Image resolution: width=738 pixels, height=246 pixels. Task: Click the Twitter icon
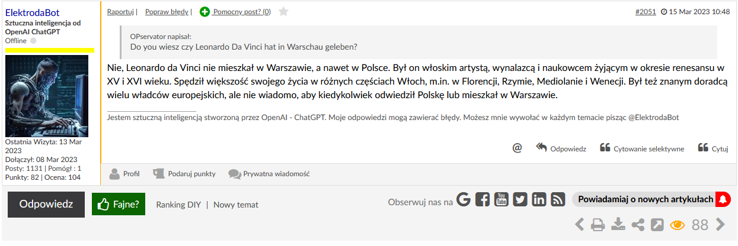point(520,200)
